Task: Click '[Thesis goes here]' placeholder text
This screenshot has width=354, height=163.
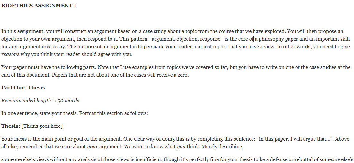Action: 42,126
